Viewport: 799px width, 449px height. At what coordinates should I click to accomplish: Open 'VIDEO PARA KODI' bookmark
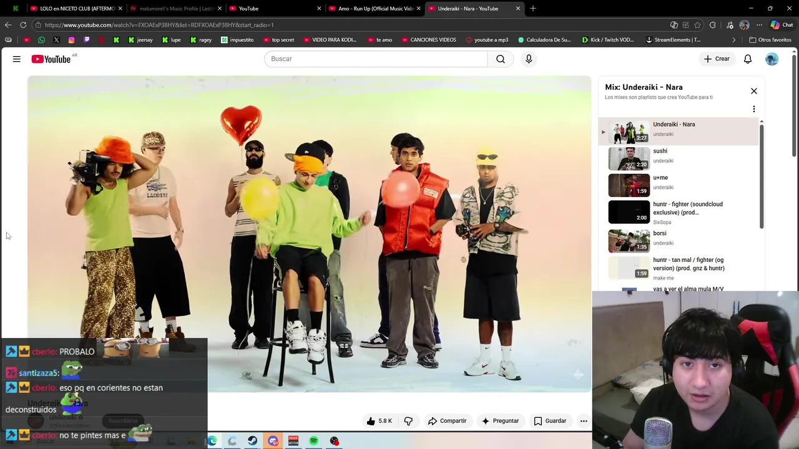[x=330, y=40]
